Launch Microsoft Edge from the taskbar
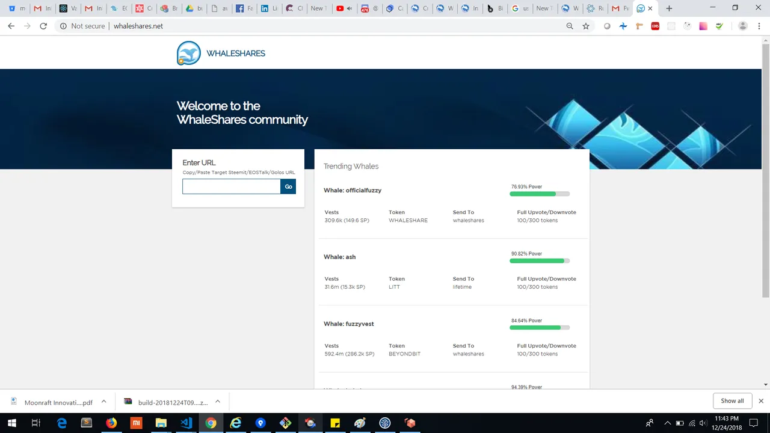Screen dimensions: 770x433 [x=61, y=423]
